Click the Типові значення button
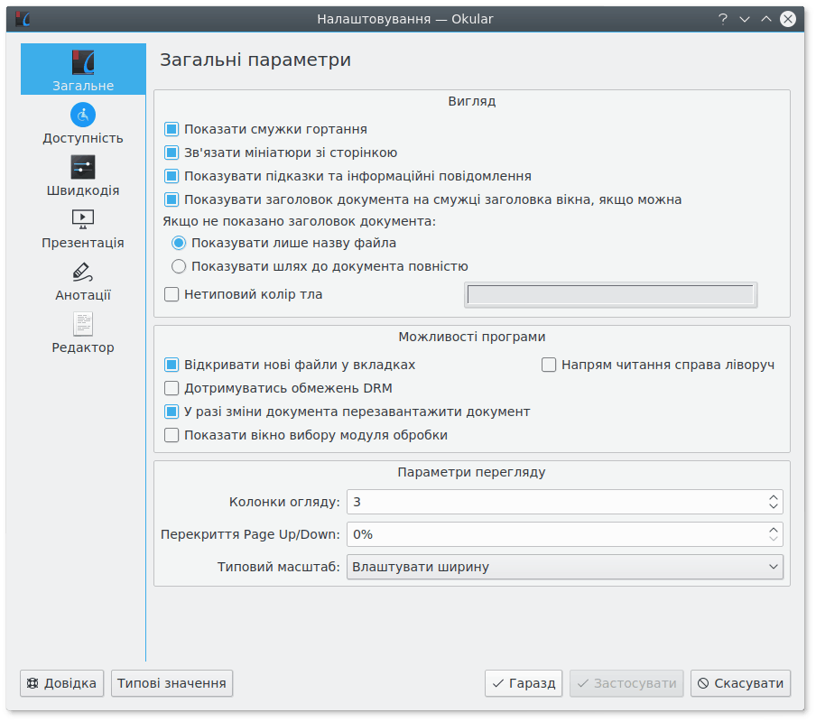The image size is (816, 722). point(172,683)
